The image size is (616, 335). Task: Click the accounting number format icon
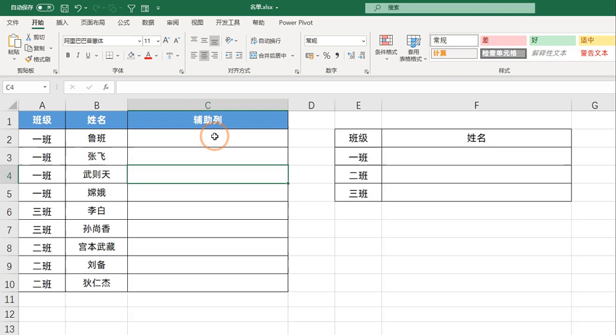309,56
